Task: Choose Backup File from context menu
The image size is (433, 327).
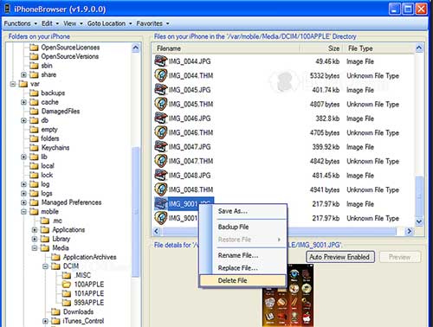Action: [x=242, y=227]
